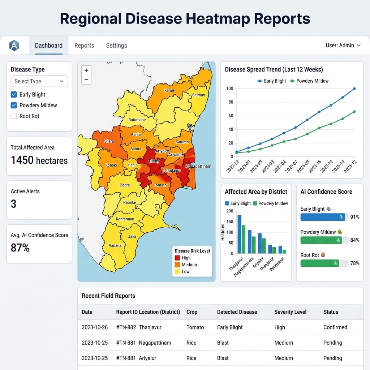This screenshot has width=370, height=370.
Task: Click the Early Blight 91% confidence bar
Action: tap(324, 217)
